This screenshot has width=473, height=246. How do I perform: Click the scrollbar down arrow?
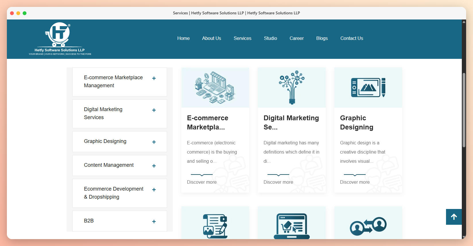pos(464,237)
